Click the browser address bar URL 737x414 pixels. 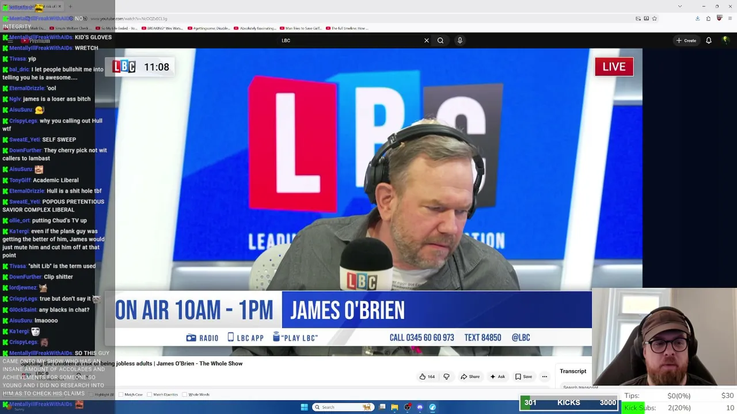pos(129,18)
